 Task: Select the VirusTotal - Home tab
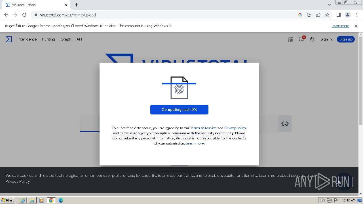(36, 5)
